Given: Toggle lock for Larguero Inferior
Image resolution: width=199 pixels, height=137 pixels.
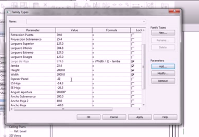Looking at the screenshot, I should (x=133, y=48).
